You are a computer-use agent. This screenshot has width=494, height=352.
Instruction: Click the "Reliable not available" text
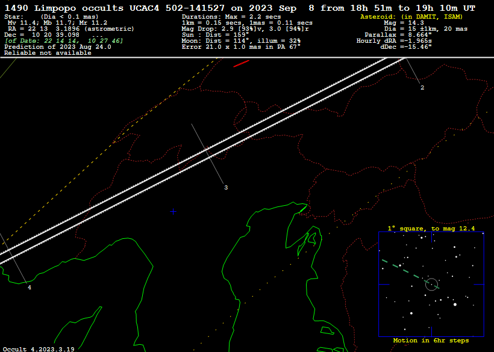click(x=48, y=53)
